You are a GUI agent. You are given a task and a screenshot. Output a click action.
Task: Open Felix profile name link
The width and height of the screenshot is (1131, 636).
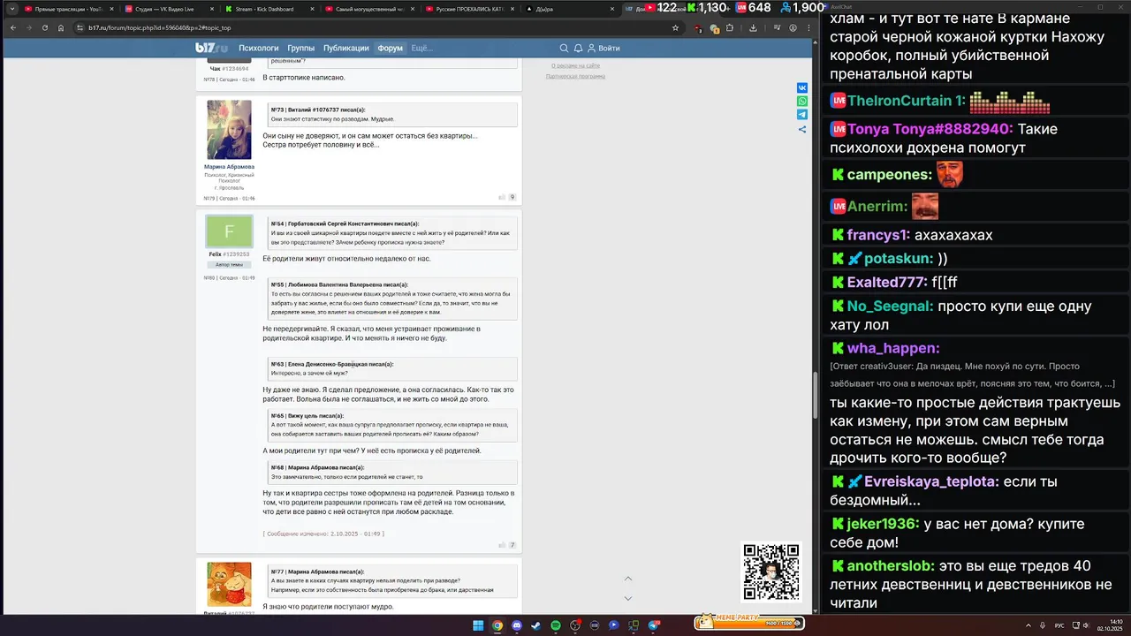click(215, 254)
